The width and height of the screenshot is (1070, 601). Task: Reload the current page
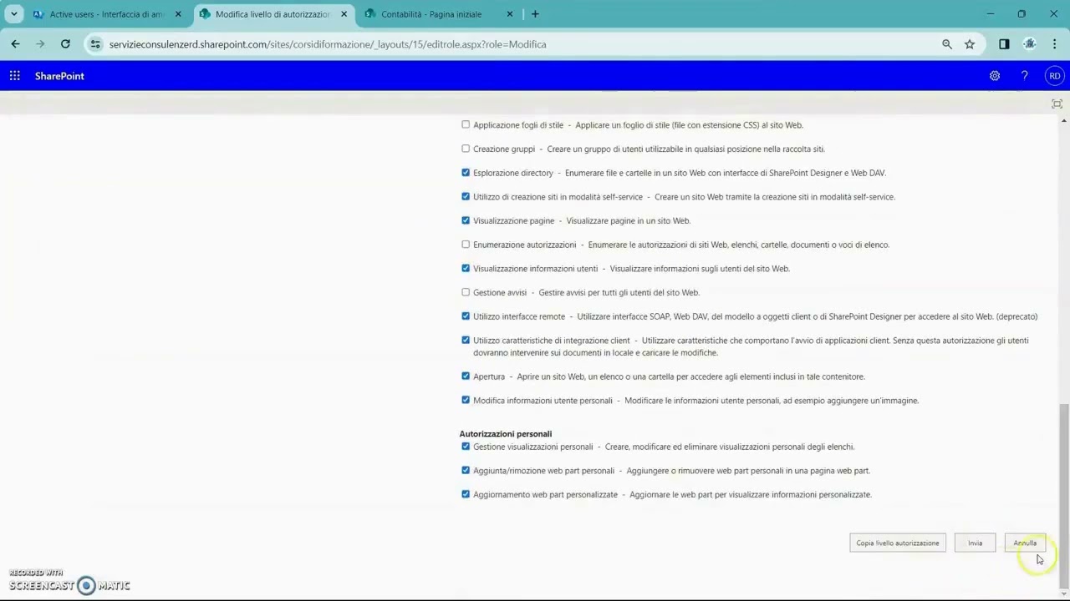(65, 44)
